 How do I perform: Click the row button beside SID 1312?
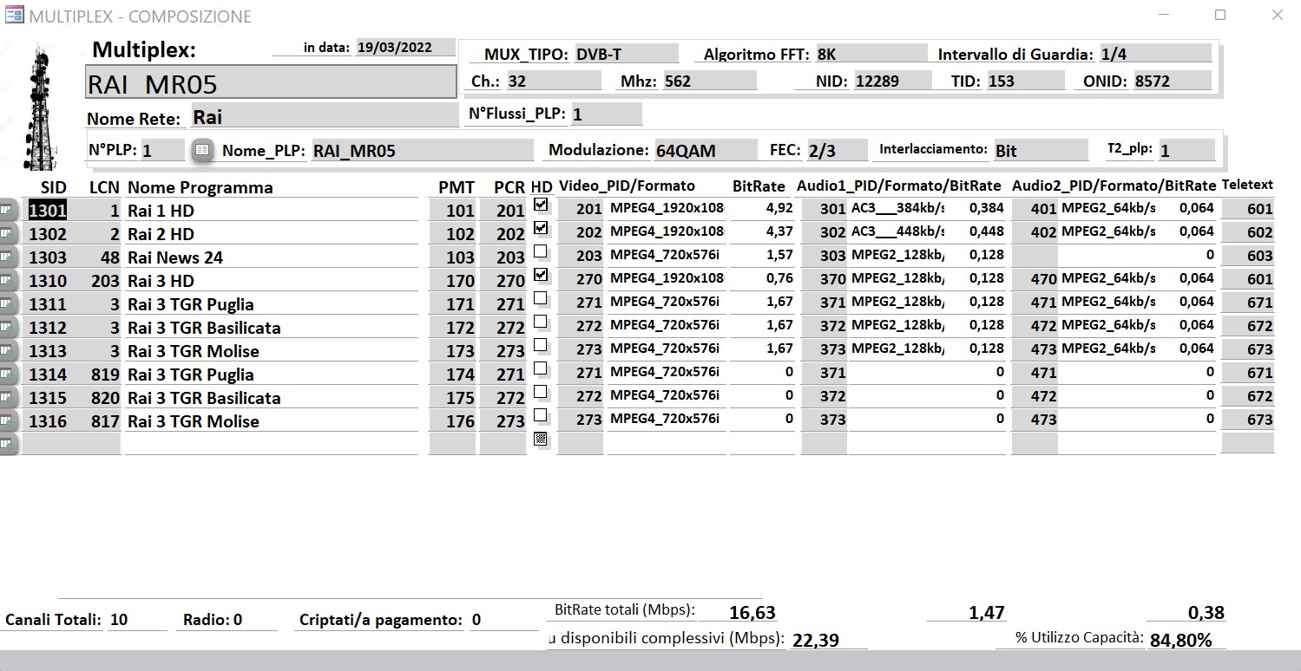coord(9,327)
